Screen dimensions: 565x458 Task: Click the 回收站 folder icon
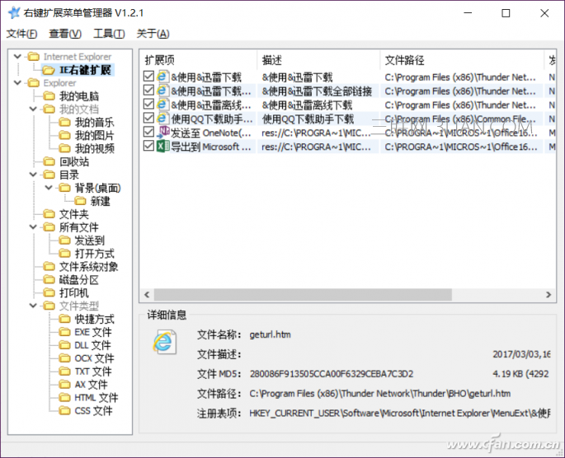(49, 161)
